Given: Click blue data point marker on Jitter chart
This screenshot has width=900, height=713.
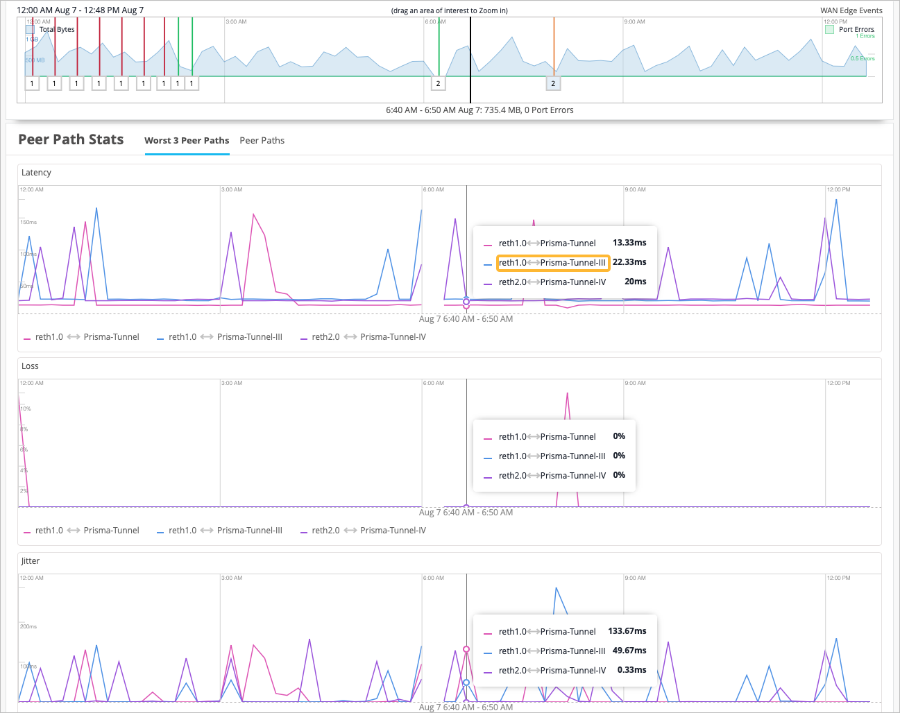Looking at the screenshot, I should tap(466, 682).
